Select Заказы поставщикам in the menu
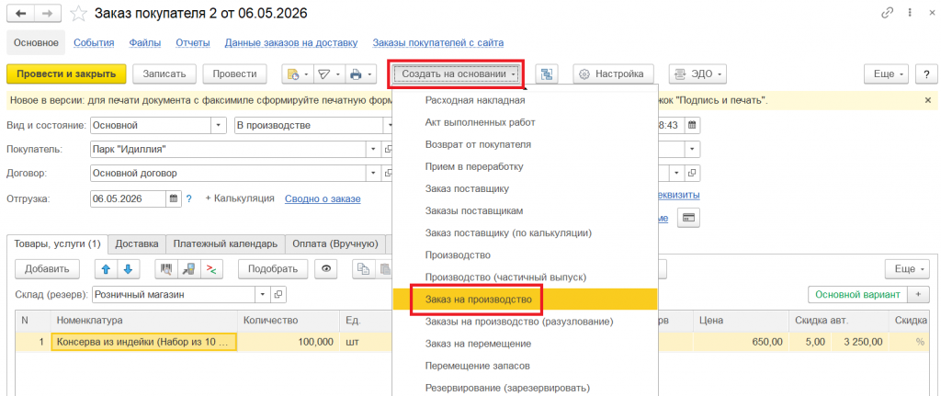941x396 pixels. (525, 210)
